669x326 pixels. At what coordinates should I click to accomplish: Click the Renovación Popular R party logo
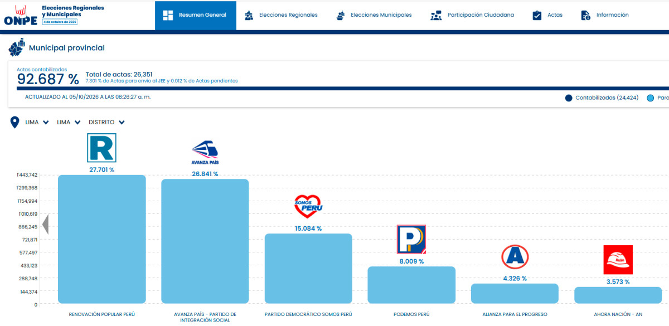coord(102,148)
